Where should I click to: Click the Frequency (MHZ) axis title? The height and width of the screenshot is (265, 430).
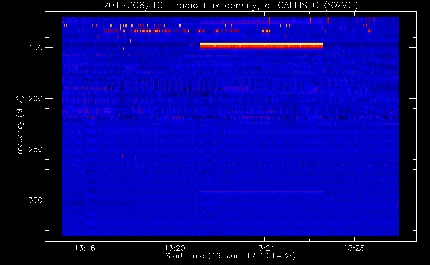[20, 127]
